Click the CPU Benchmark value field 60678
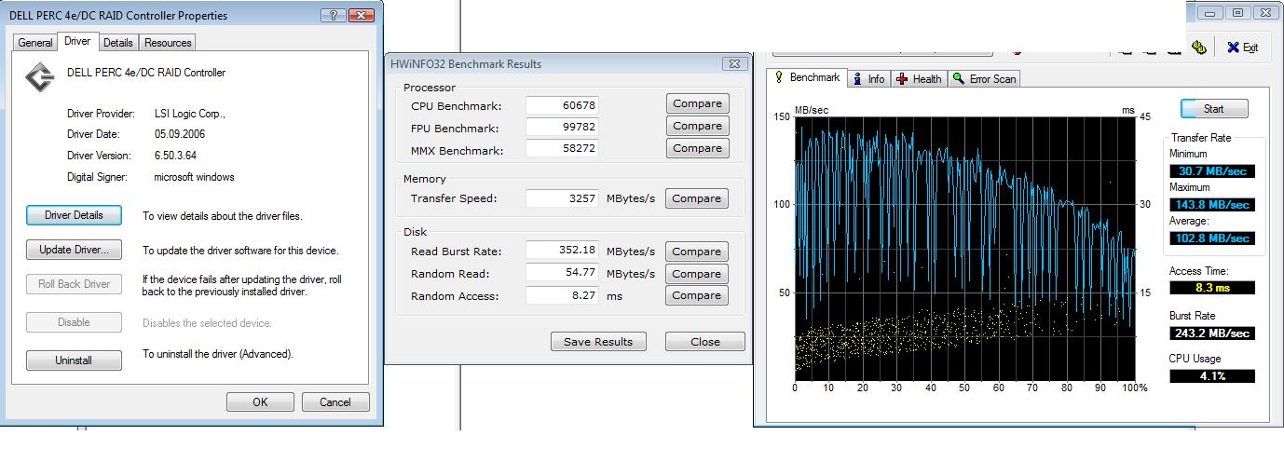1284x476 pixels. point(562,105)
